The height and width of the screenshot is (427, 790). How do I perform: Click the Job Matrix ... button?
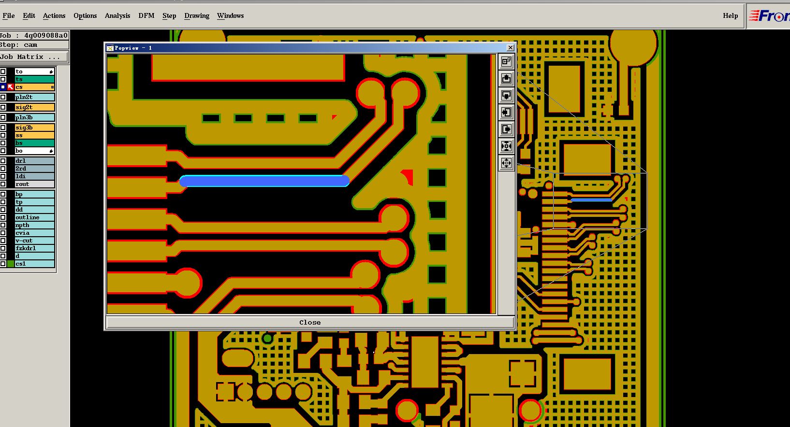tap(34, 57)
